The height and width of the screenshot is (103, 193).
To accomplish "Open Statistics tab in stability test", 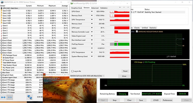I will tap(153, 28).
